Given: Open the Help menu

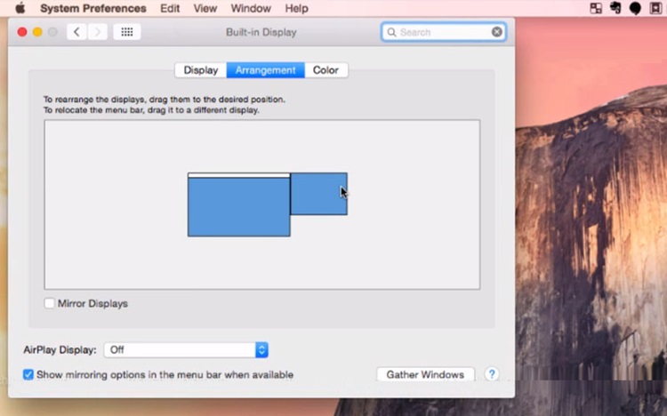Looking at the screenshot, I should [296, 8].
